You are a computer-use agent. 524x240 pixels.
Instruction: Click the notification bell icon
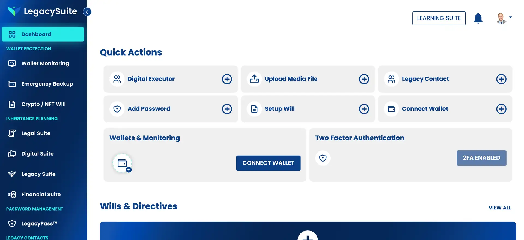click(478, 18)
